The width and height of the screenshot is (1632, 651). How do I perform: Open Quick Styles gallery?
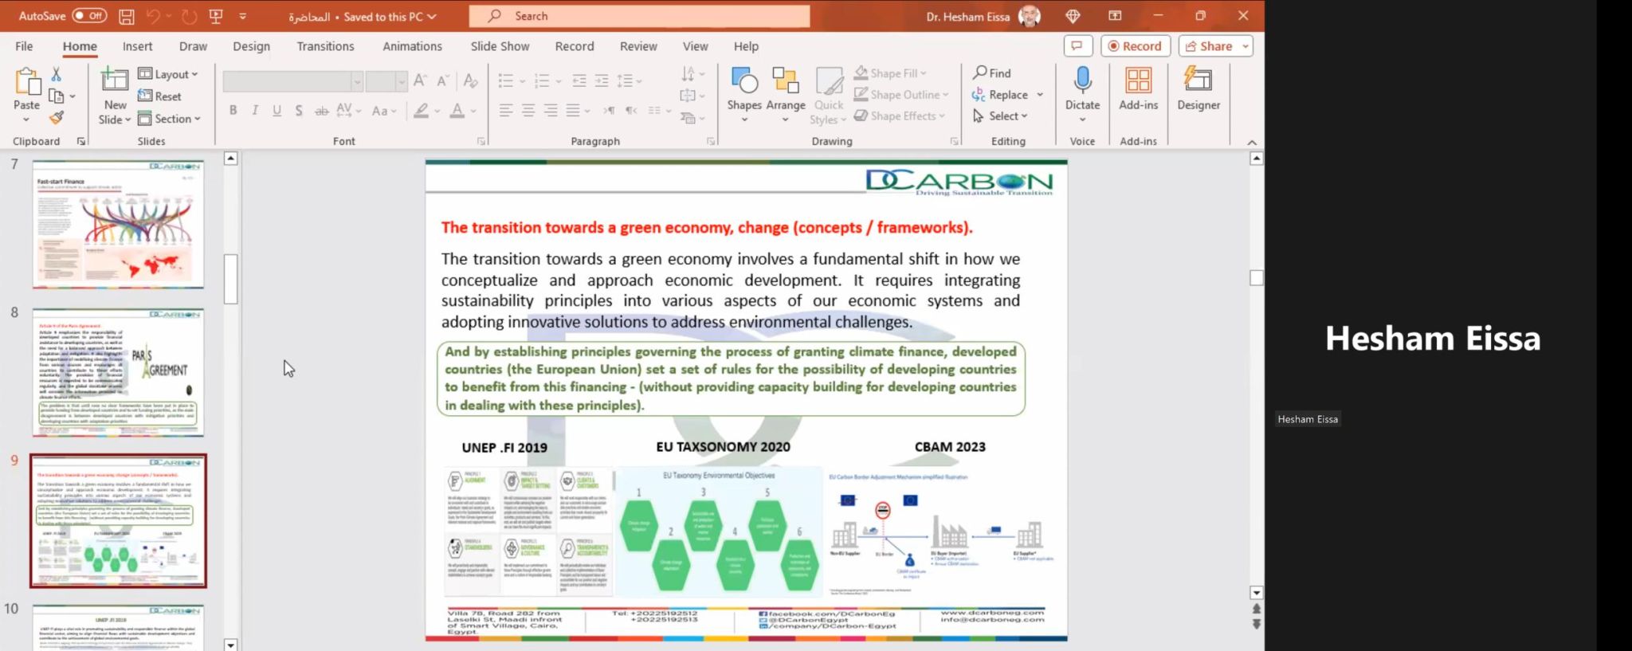pyautogui.click(x=829, y=95)
